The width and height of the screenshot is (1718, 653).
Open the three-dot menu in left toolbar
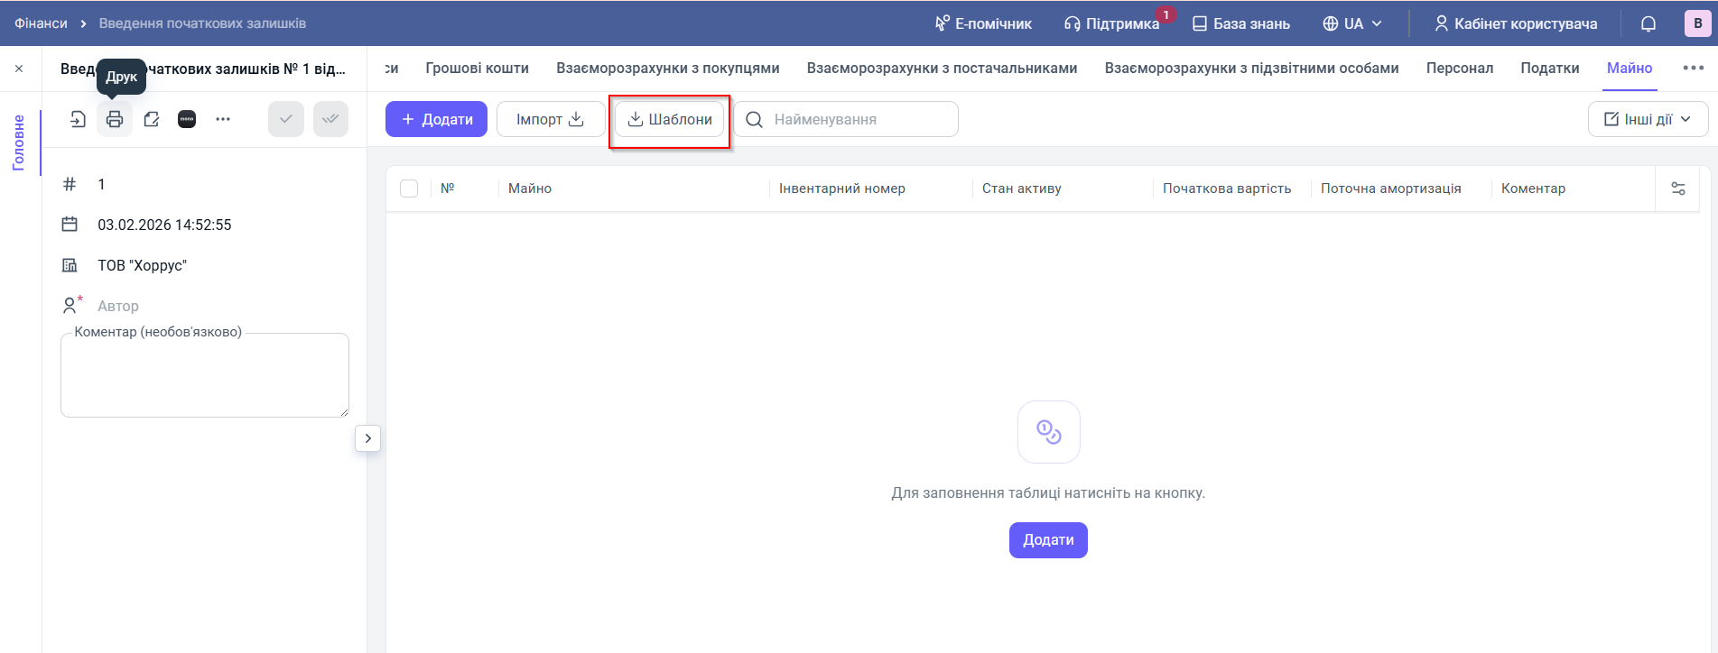[x=223, y=119]
